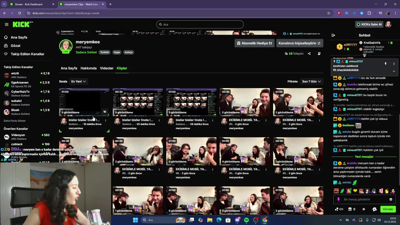Open options for the 10 dakika önce clip
400x225 pixels.
point(106,120)
